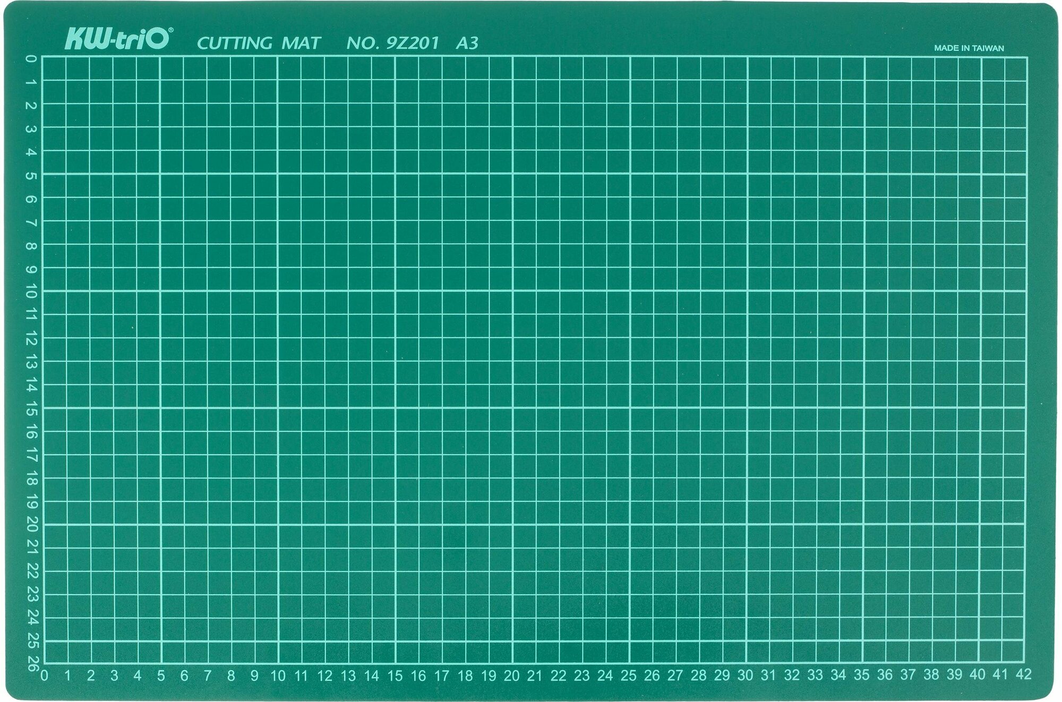Click number 35 on the horizontal ruler
This screenshot has width=1062, height=702.
pyautogui.click(x=861, y=674)
